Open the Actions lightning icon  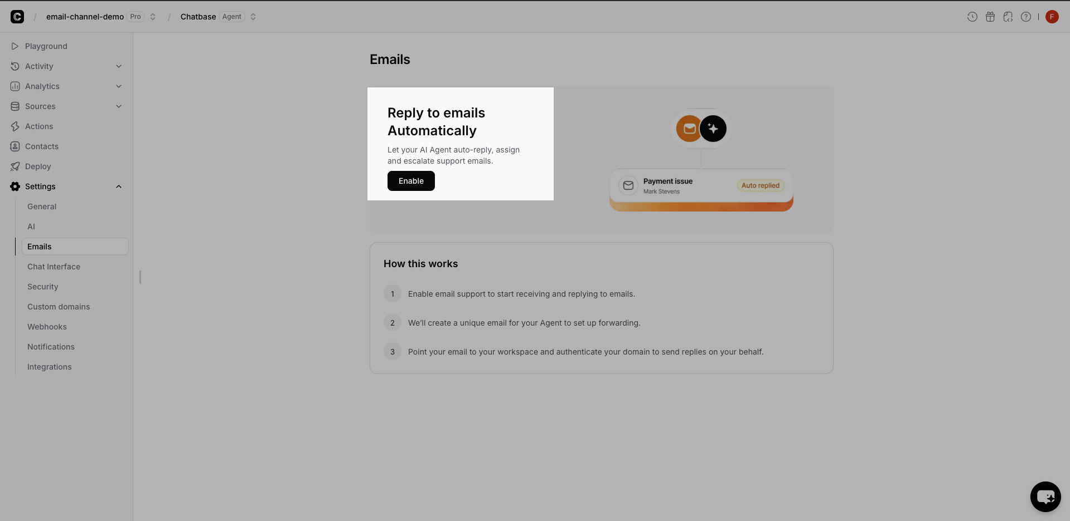point(15,126)
